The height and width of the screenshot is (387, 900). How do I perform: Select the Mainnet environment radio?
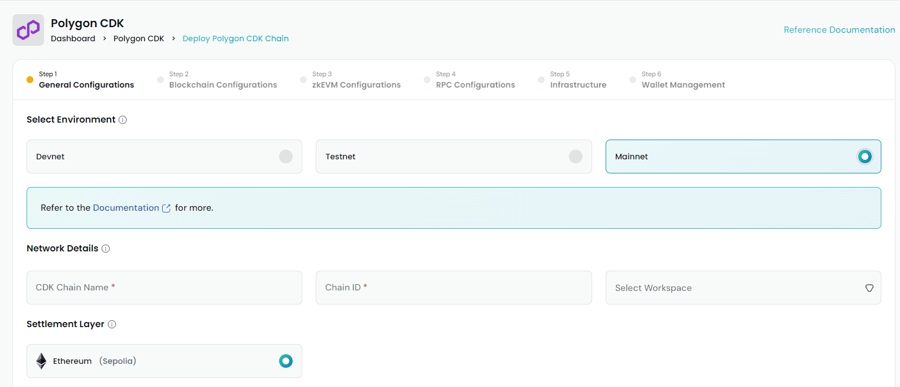(865, 156)
